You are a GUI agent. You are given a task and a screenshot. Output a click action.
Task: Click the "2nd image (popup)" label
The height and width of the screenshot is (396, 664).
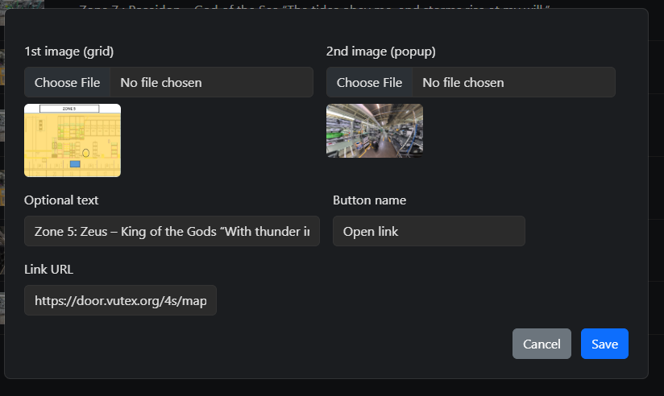click(381, 52)
